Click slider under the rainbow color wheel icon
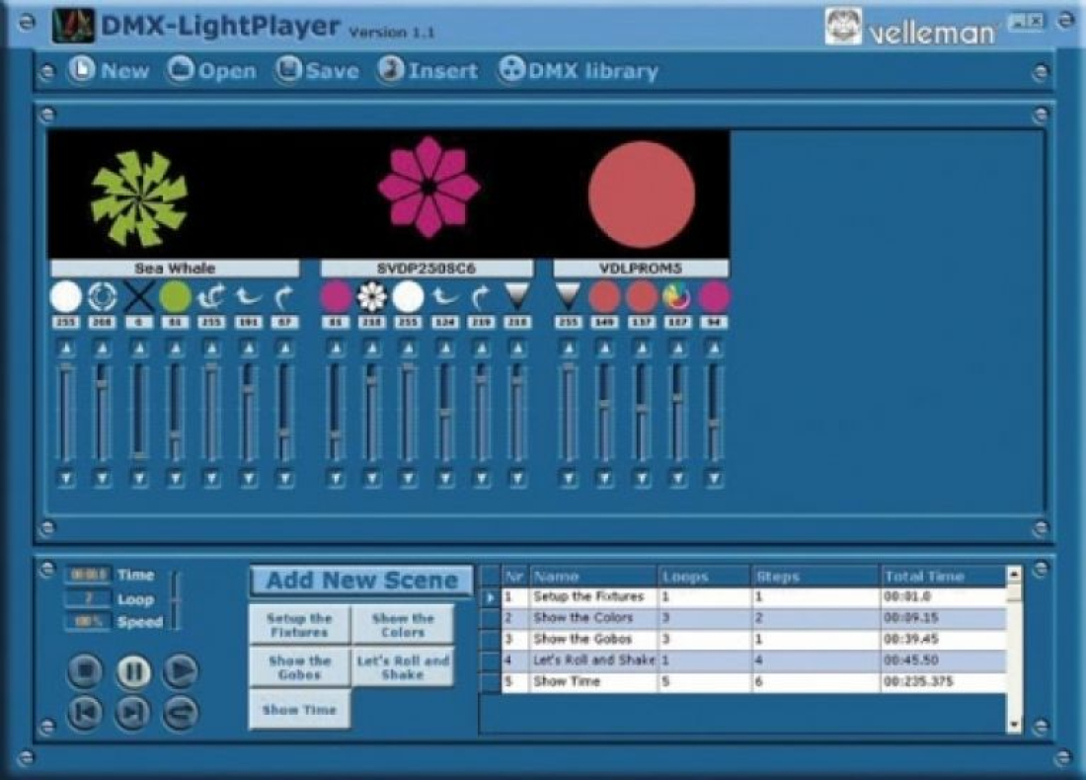Viewport: 1086px width, 780px height. pyautogui.click(x=677, y=413)
